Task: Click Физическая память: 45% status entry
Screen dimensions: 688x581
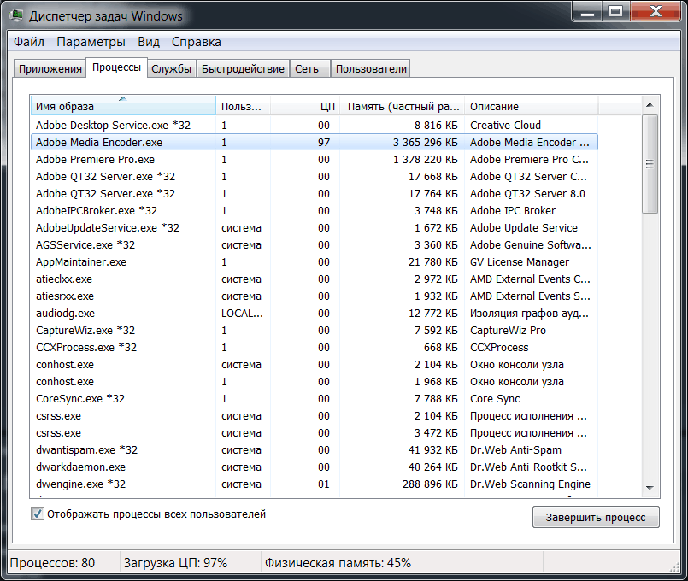Action: [338, 563]
